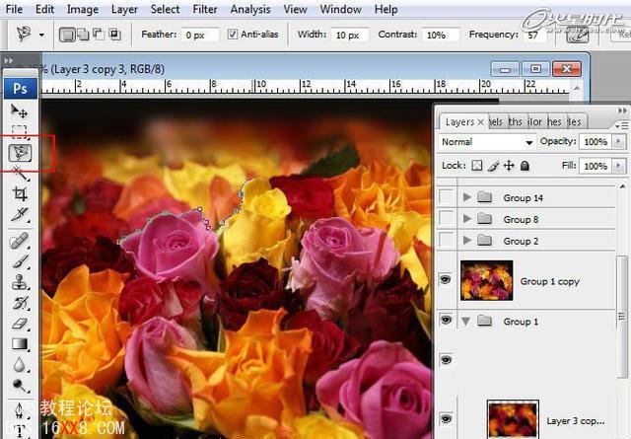Click Lock image pixels brush icon
The width and height of the screenshot is (631, 439).
493,166
